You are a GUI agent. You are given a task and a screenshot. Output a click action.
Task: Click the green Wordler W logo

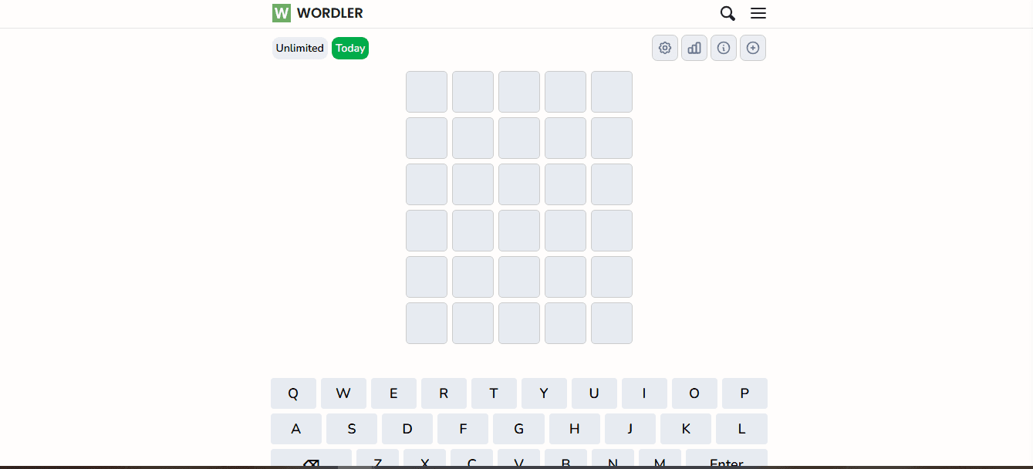click(282, 13)
